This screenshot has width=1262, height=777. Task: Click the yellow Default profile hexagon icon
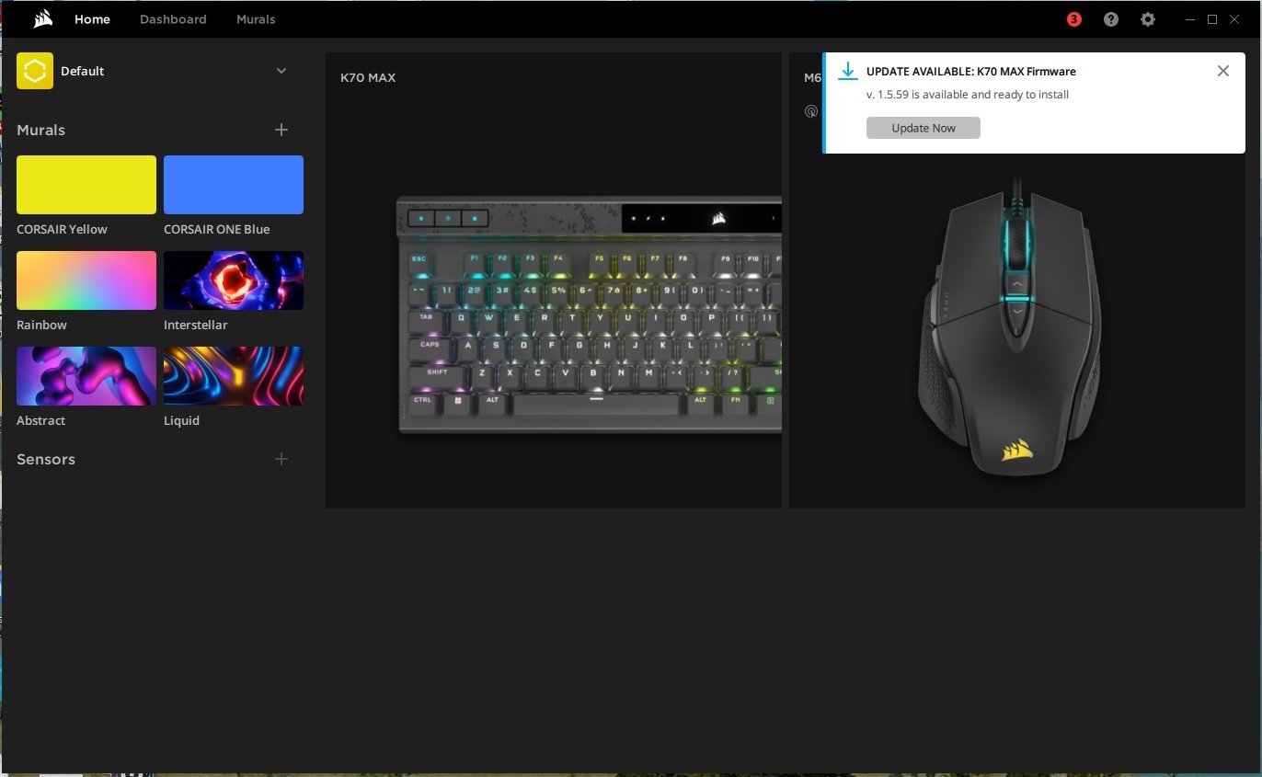pos(35,71)
